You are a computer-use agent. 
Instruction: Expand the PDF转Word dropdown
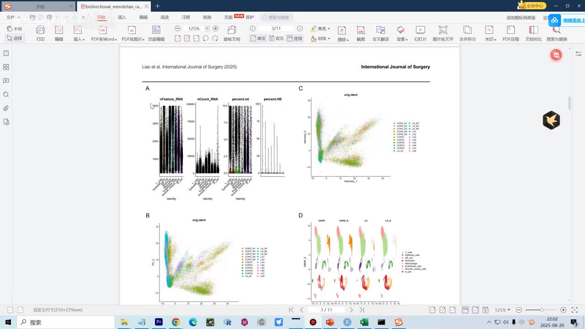pyautogui.click(x=116, y=40)
